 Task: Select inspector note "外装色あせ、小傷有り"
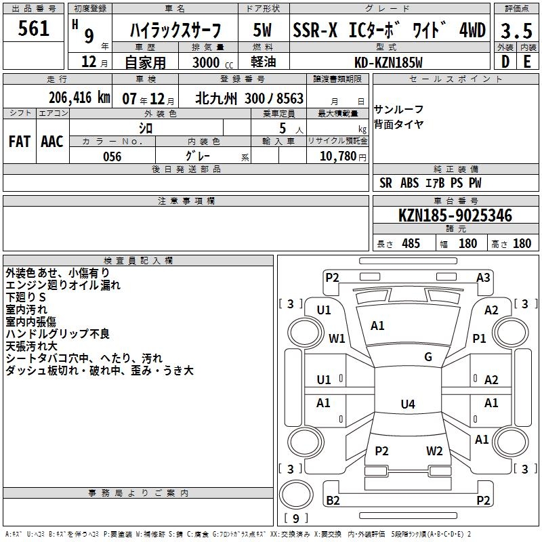58,273
